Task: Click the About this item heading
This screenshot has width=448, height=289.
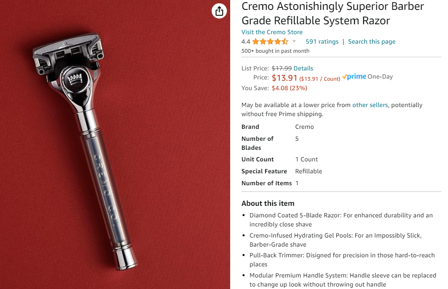Action: click(268, 203)
